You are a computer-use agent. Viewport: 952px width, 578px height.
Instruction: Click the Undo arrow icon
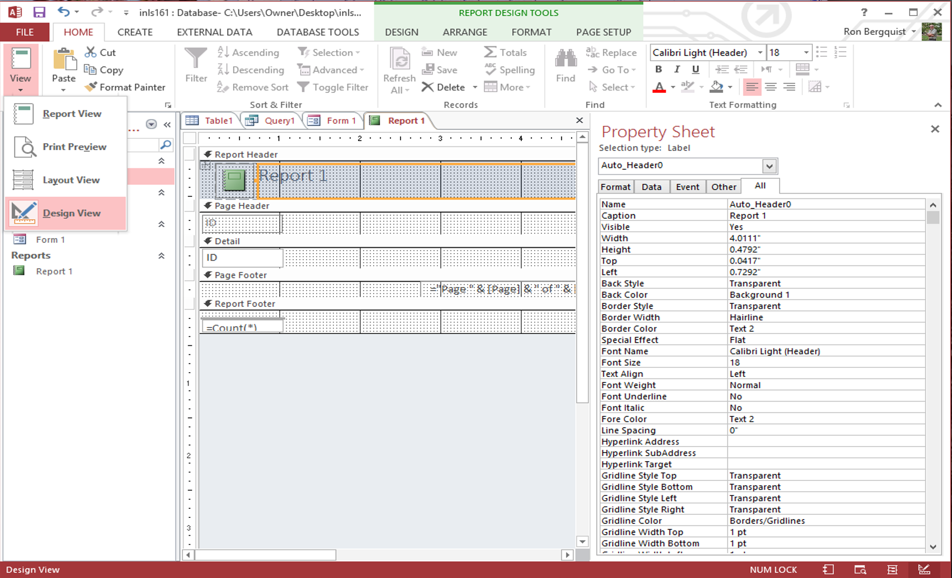[63, 12]
